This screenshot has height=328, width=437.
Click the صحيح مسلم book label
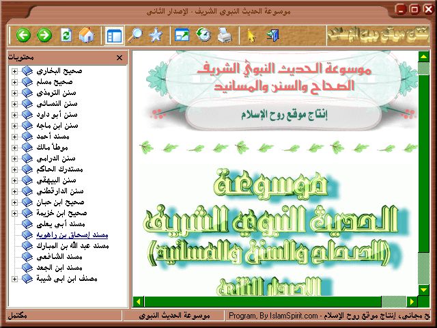(x=55, y=82)
